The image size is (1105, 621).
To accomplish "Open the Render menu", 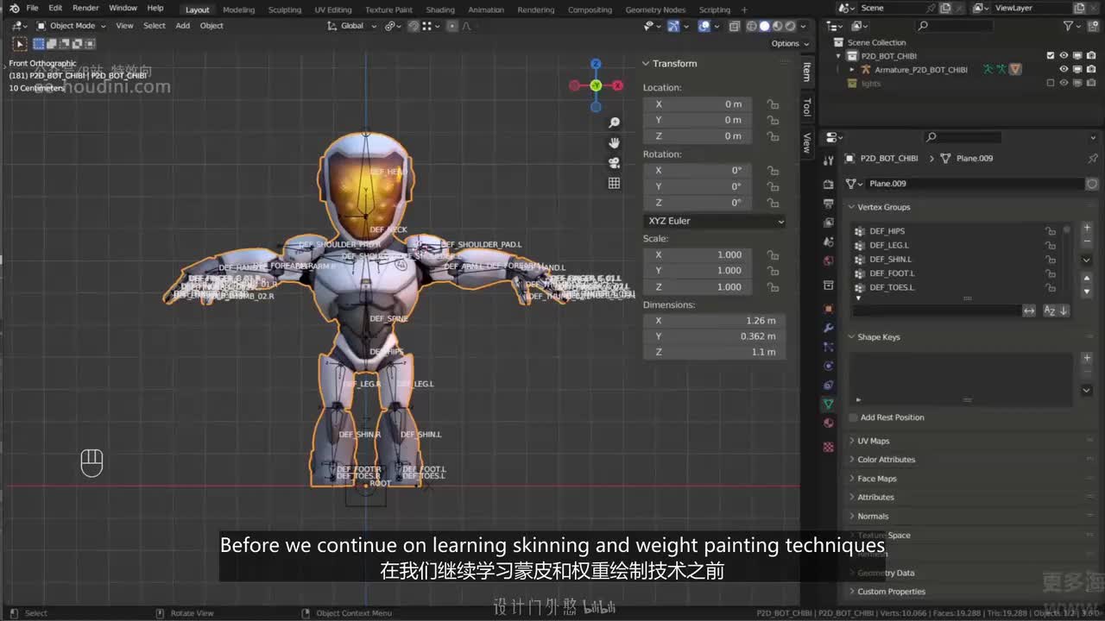I will (85, 8).
